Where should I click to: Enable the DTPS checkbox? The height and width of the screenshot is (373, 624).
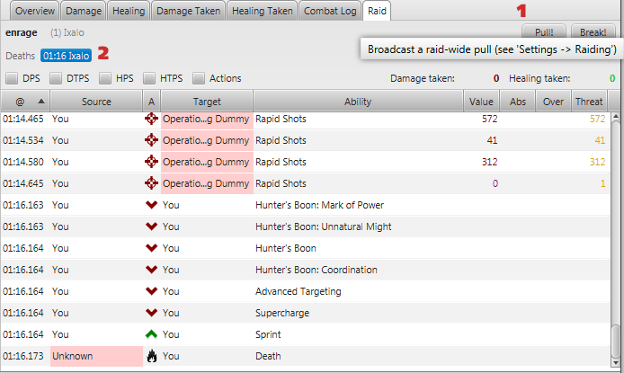point(56,78)
